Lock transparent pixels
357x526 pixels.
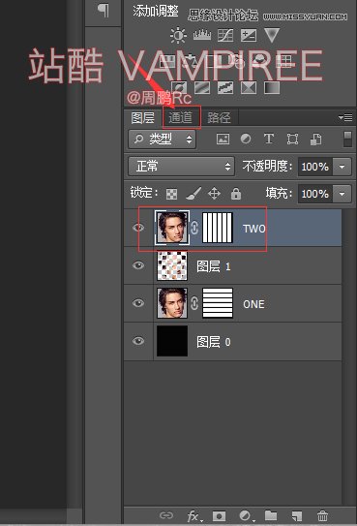(x=172, y=194)
